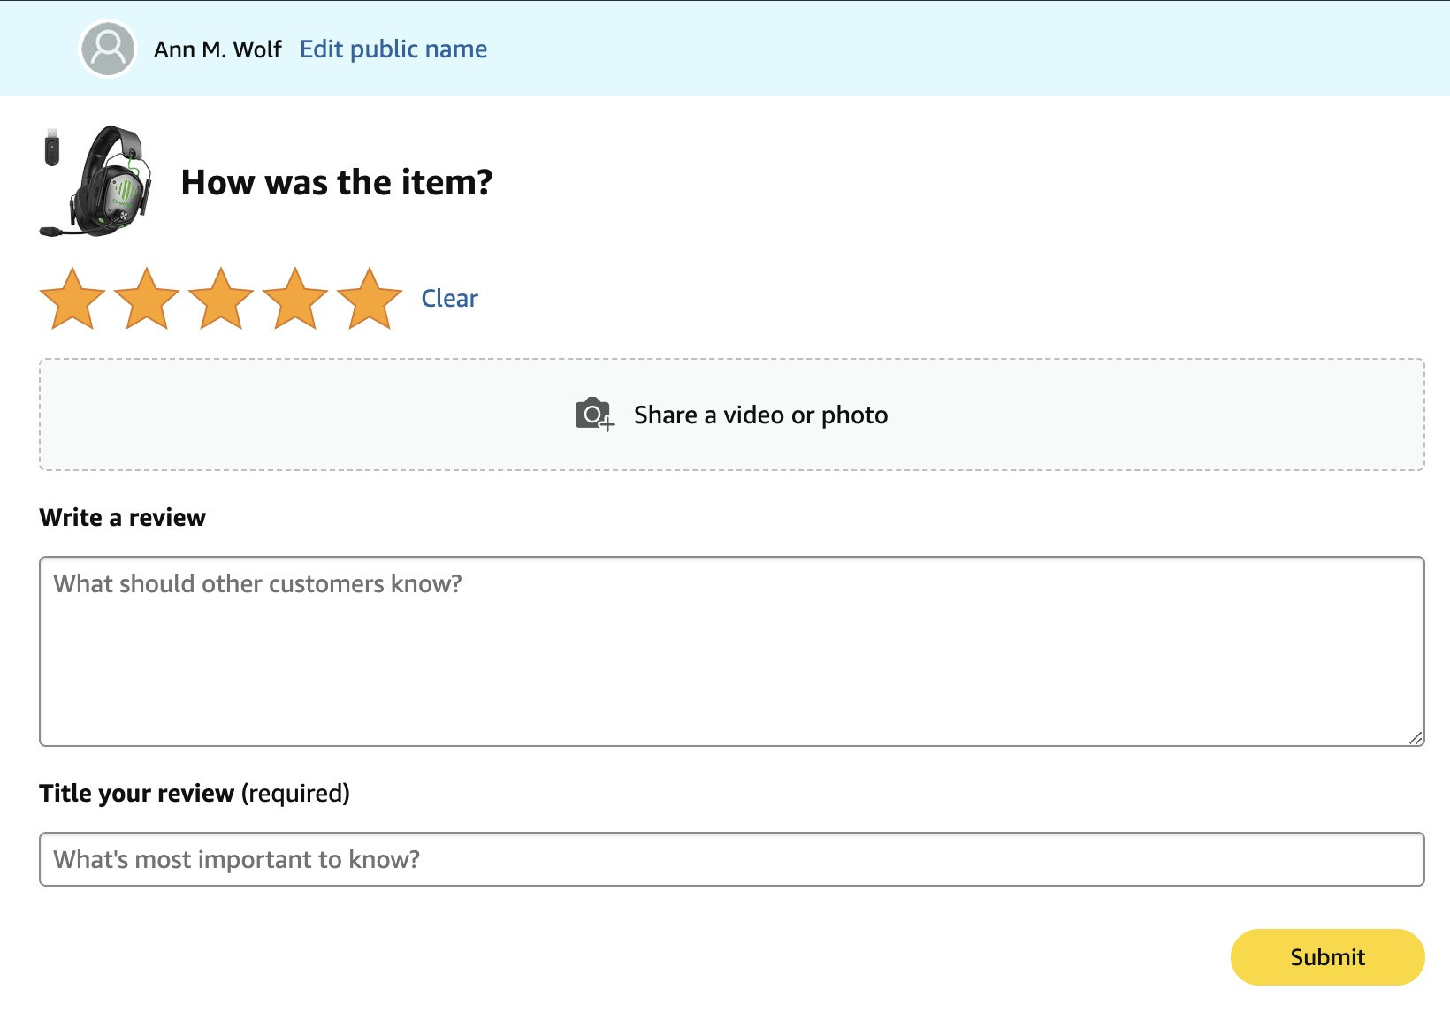
Task: Set rating to one star
Action: coord(72,299)
